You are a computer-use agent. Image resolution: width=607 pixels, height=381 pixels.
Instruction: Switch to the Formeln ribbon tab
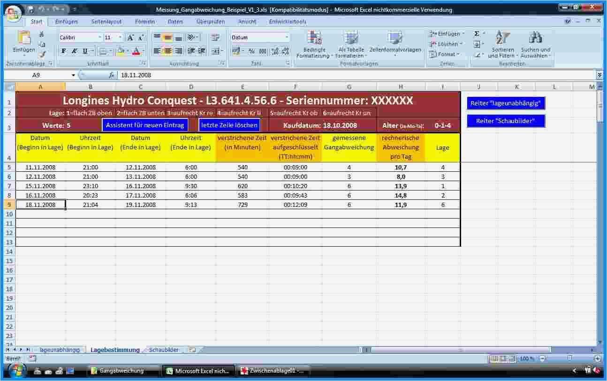point(144,21)
